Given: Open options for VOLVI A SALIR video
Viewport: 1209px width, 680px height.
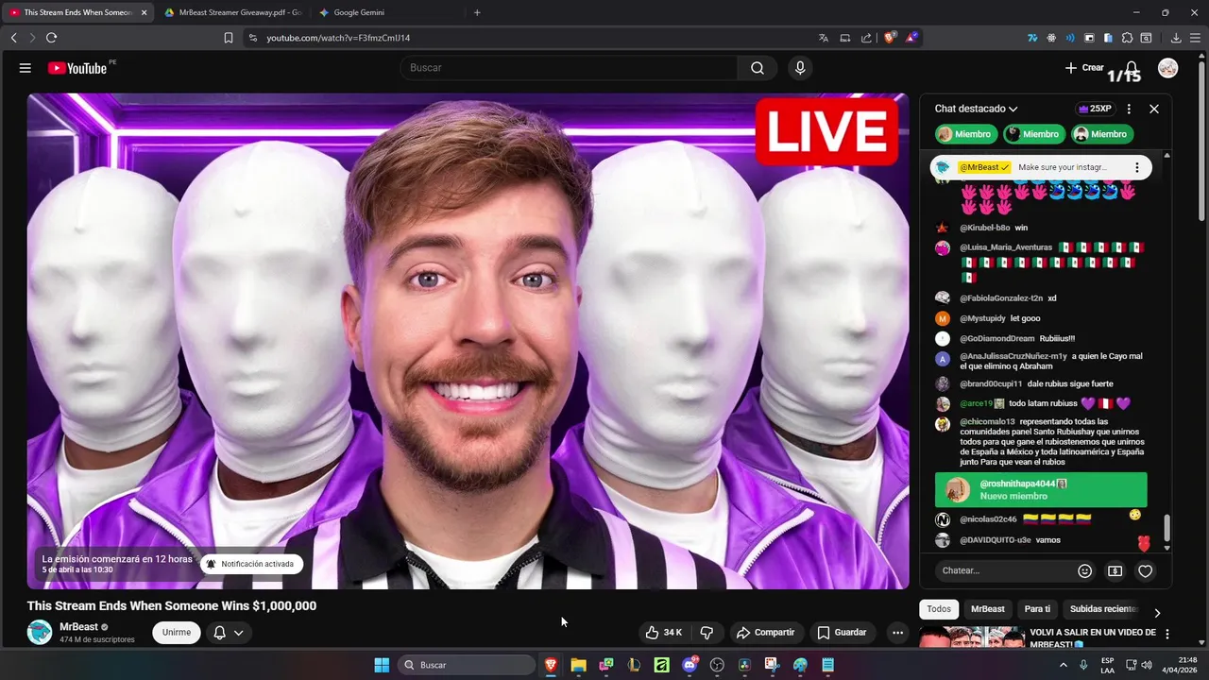Looking at the screenshot, I should point(1167,634).
